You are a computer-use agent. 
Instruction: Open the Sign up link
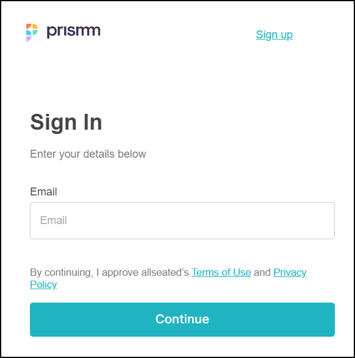point(274,35)
